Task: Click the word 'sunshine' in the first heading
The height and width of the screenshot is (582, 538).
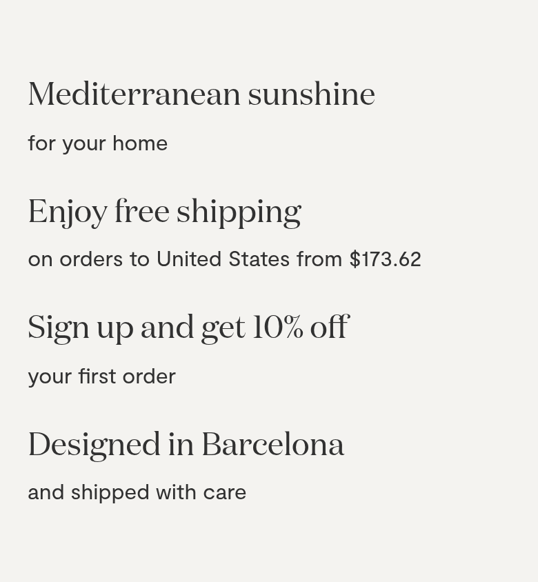Action: click(x=312, y=94)
